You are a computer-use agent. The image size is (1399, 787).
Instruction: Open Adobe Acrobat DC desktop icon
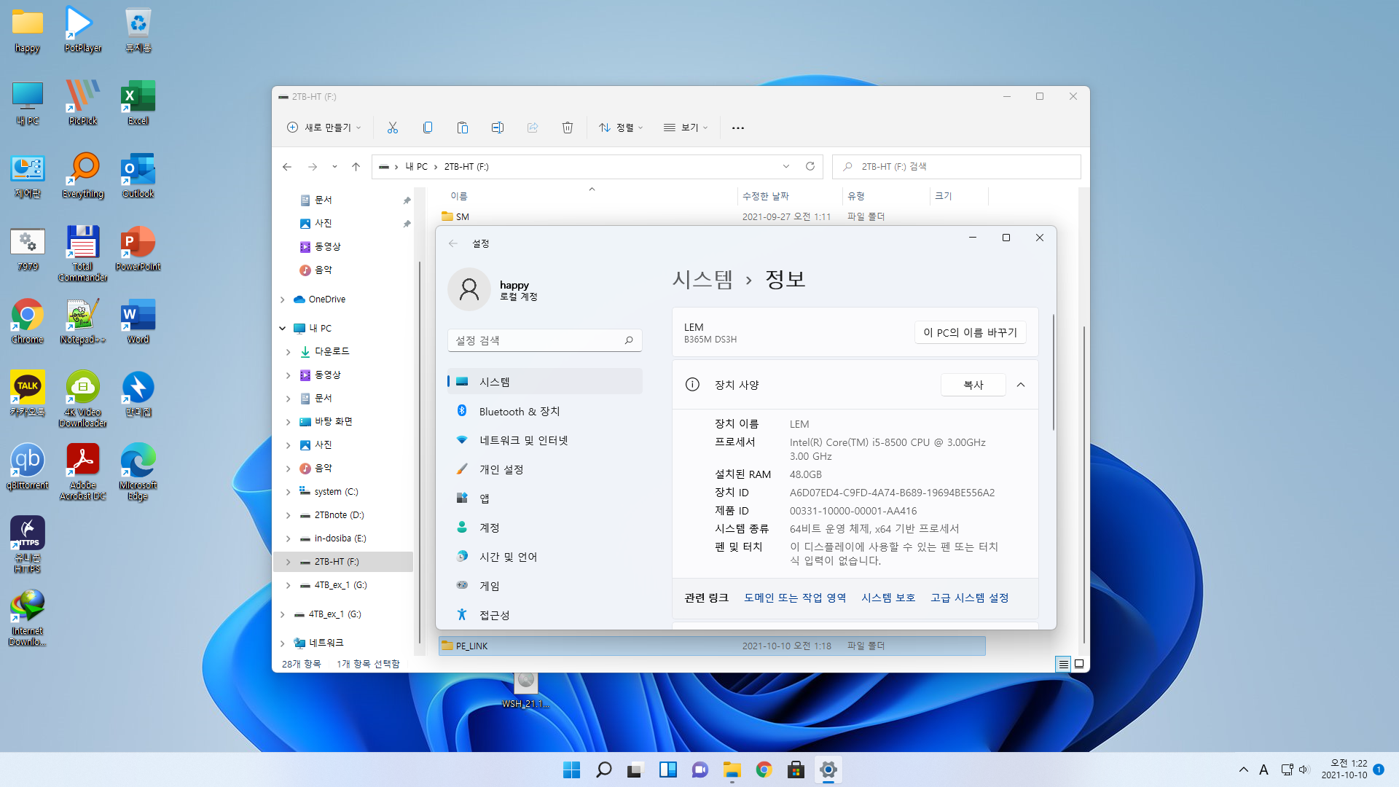click(82, 471)
